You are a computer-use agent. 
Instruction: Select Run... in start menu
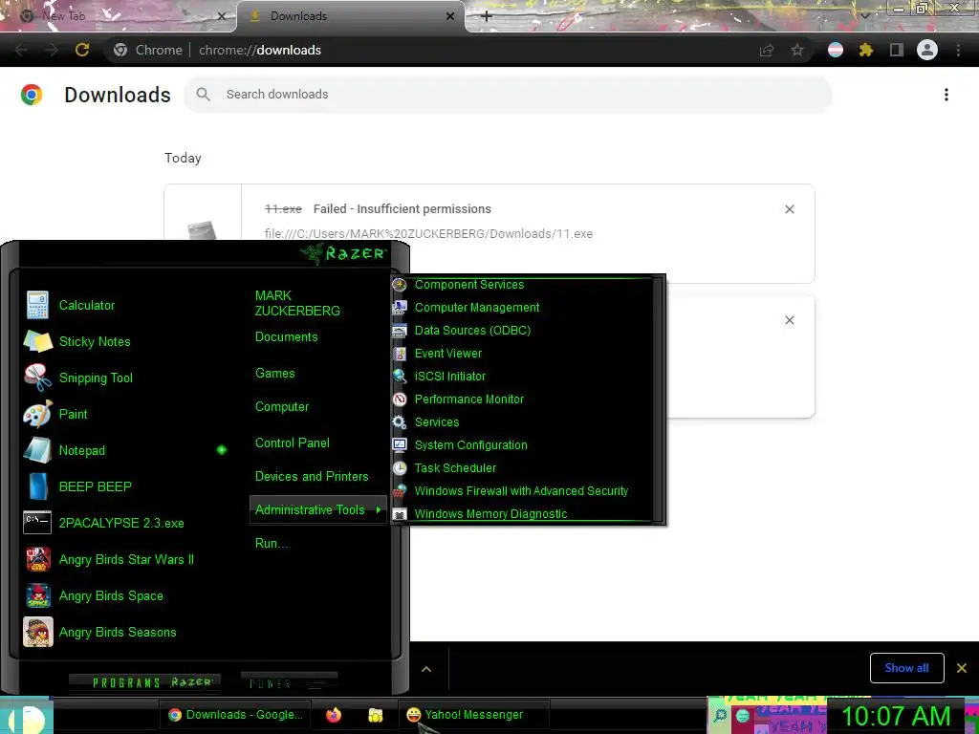pyautogui.click(x=272, y=543)
